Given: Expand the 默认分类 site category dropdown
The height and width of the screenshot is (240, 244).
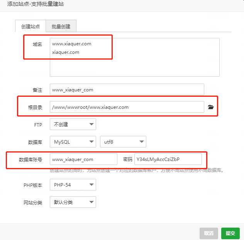Looking at the screenshot, I should pyautogui.click(x=73, y=202).
